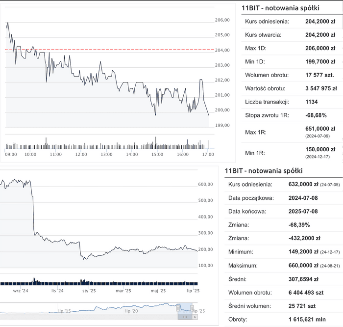Click the Max 1D value 206,0000 zł

(x=320, y=48)
